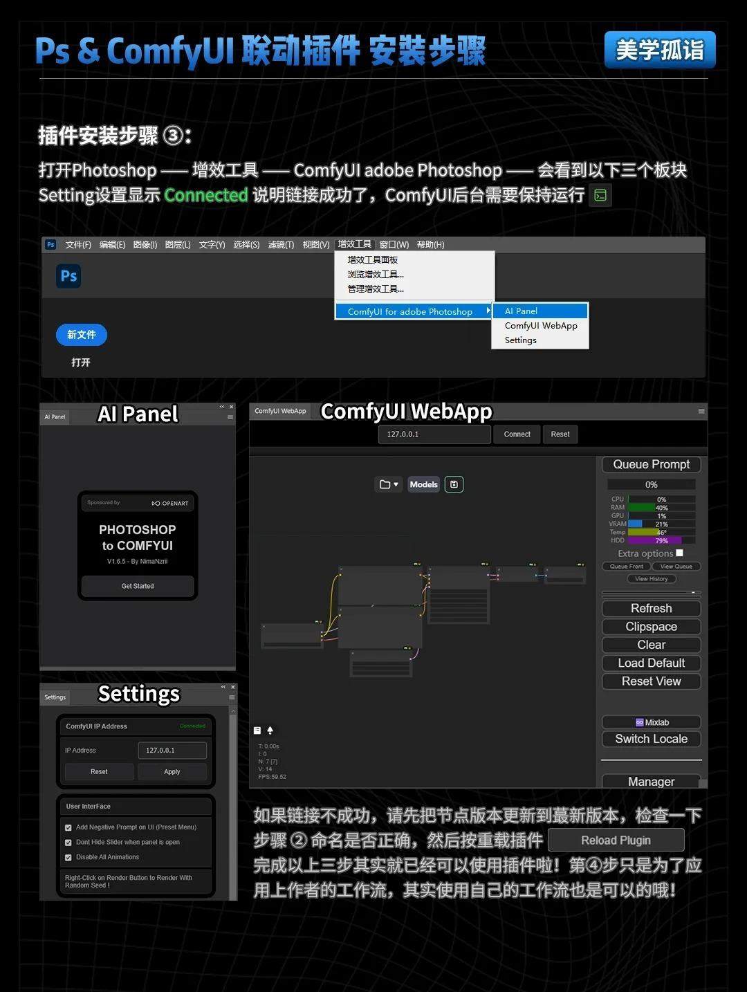The width and height of the screenshot is (747, 992).
Task: Click the save disk icon beside Models
Action: (454, 484)
